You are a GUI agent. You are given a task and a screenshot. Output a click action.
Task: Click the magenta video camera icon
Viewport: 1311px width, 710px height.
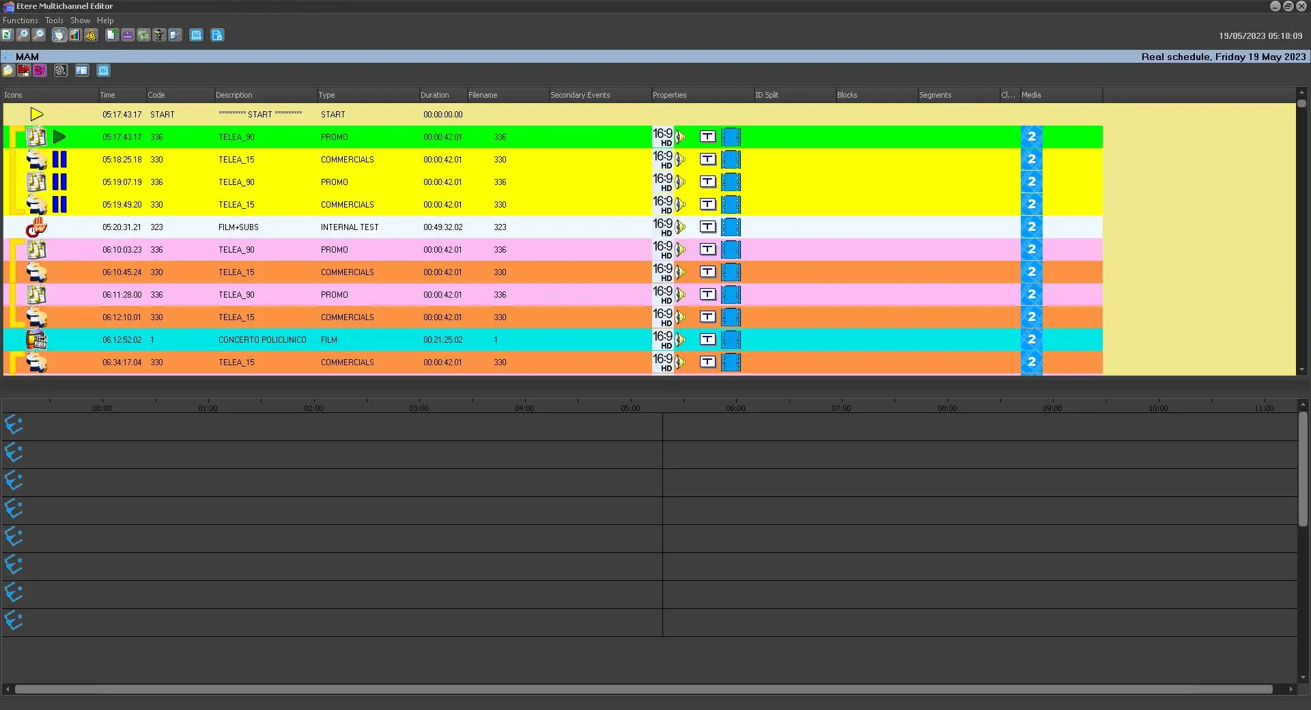pyautogui.click(x=40, y=70)
